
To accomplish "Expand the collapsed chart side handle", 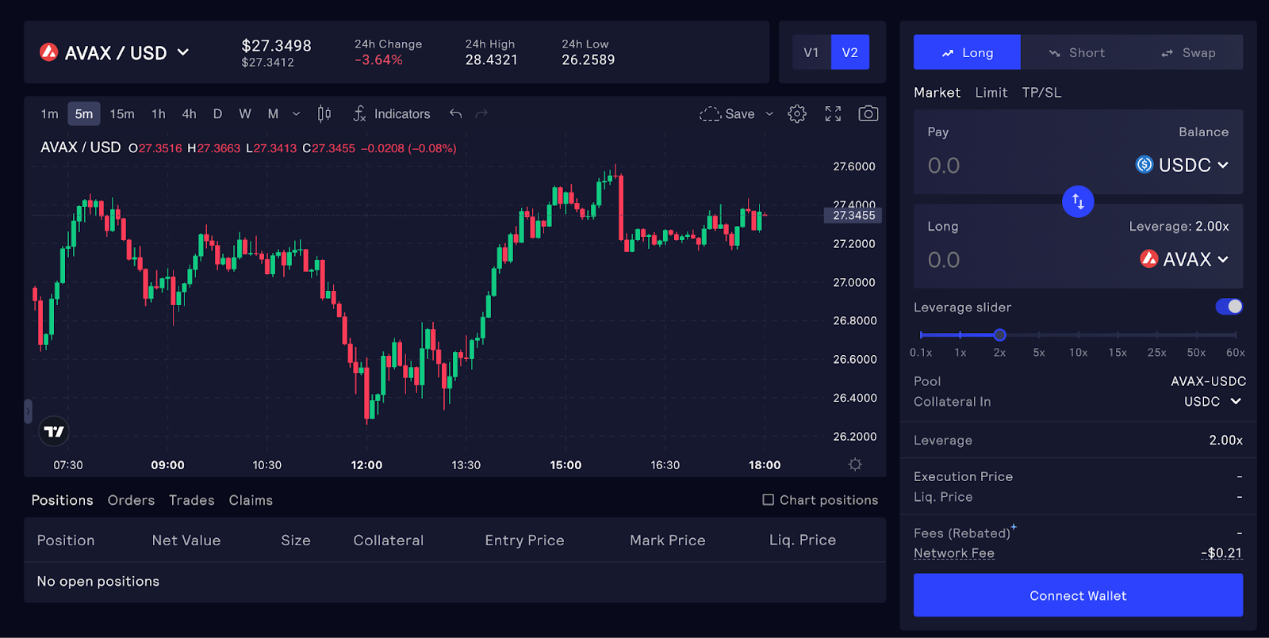I will 28,411.
